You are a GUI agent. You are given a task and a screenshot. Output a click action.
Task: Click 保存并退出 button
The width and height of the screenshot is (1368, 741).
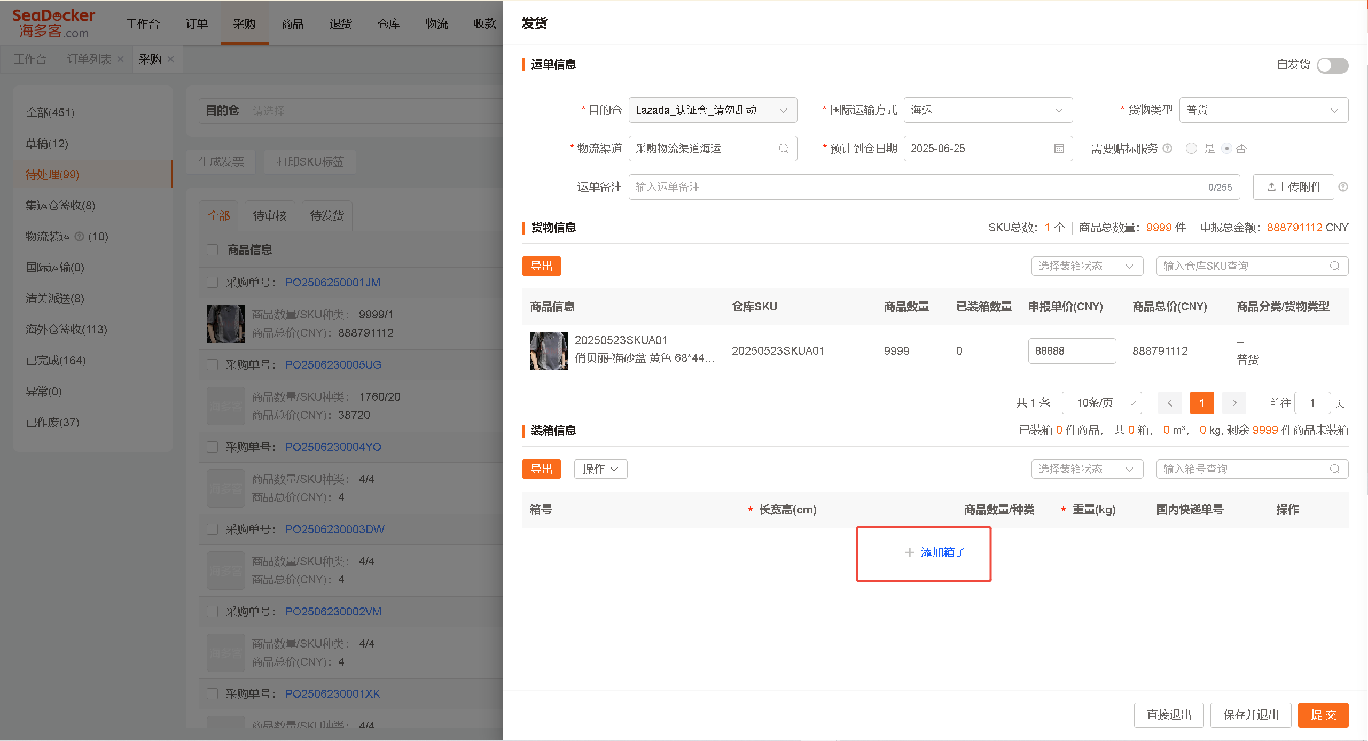click(x=1250, y=715)
